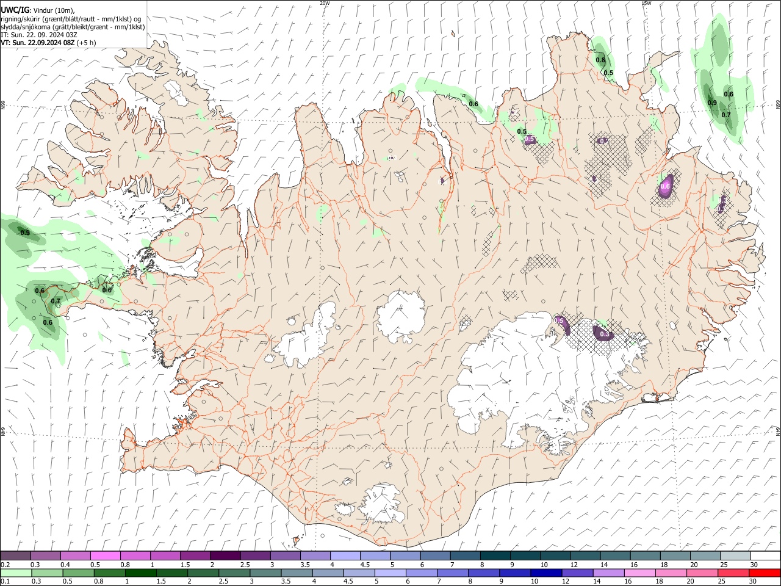Select the snow legend swatch from 1.5 to 2
The width and height of the screenshot is (781, 586).
[195, 555]
